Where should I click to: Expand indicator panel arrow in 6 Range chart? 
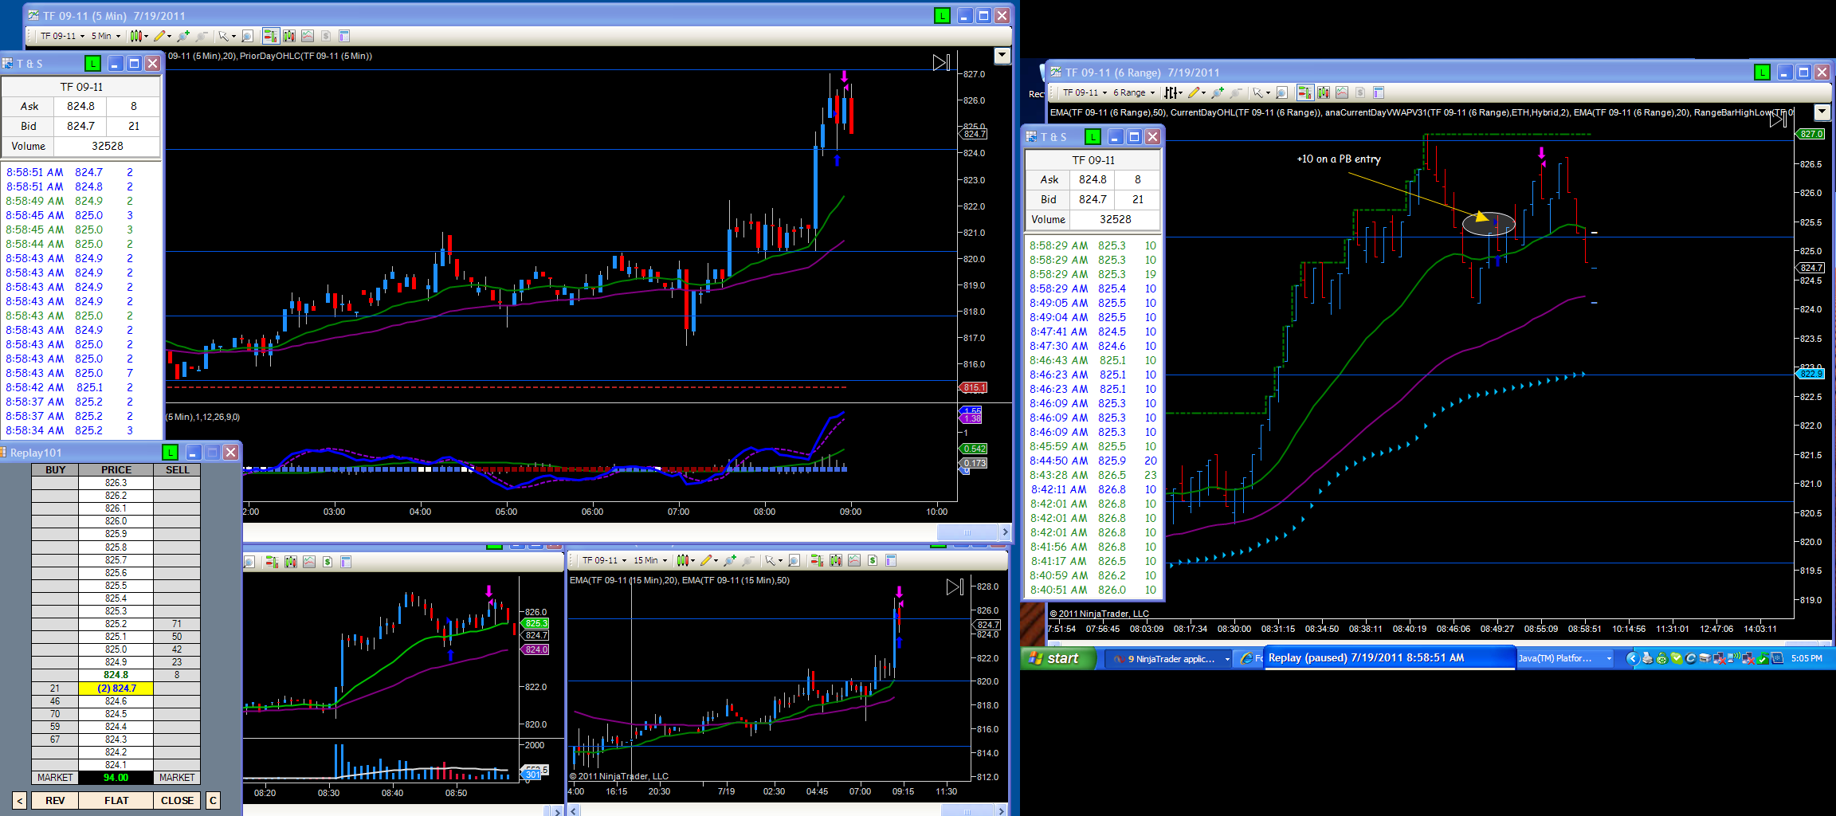point(1822,112)
